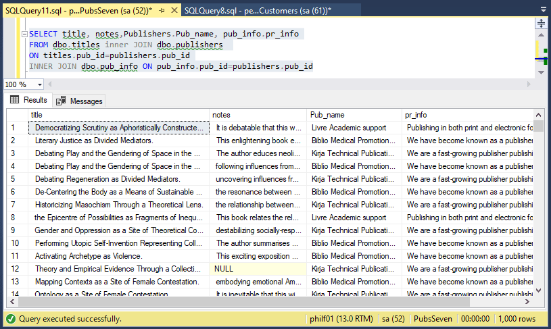The height and width of the screenshot is (329, 551).
Task: Select the Pub_name column header
Action: [354, 115]
